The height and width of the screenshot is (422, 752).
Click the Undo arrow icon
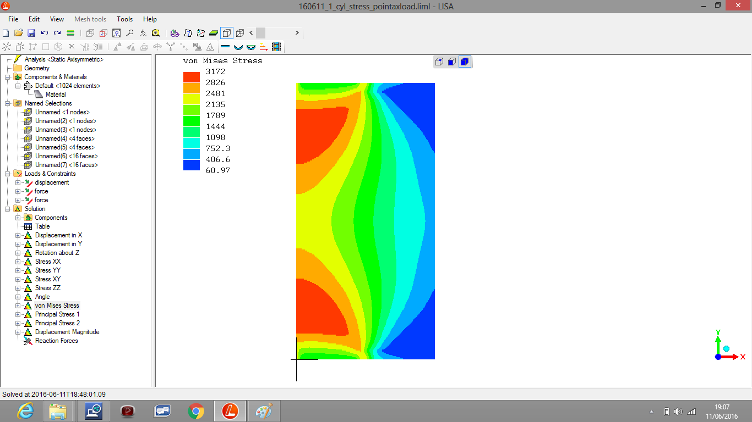[45, 33]
